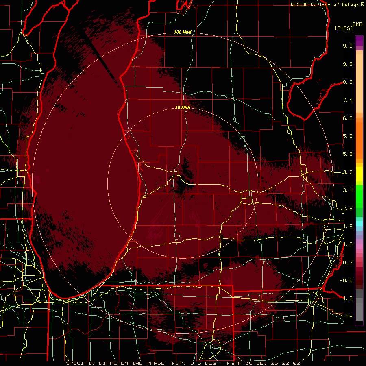Click the 7.4 legend value
This screenshot has height=366, width=366.
pyautogui.click(x=348, y=100)
